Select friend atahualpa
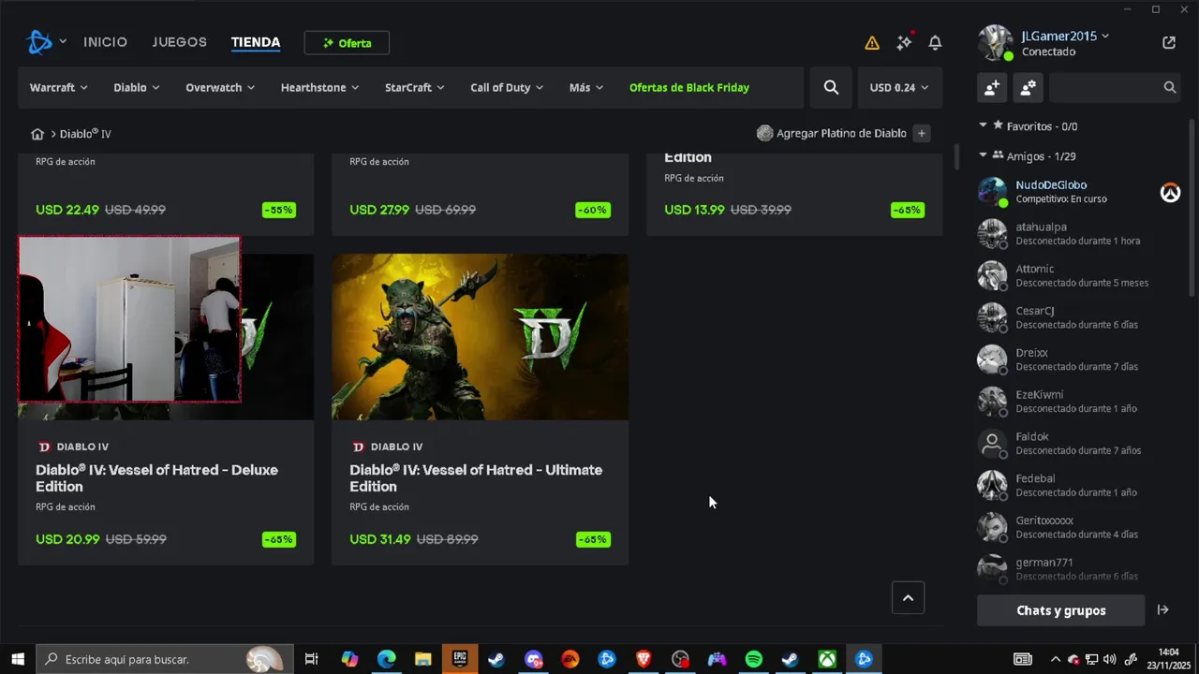Viewport: 1199px width, 674px height. tap(1079, 234)
